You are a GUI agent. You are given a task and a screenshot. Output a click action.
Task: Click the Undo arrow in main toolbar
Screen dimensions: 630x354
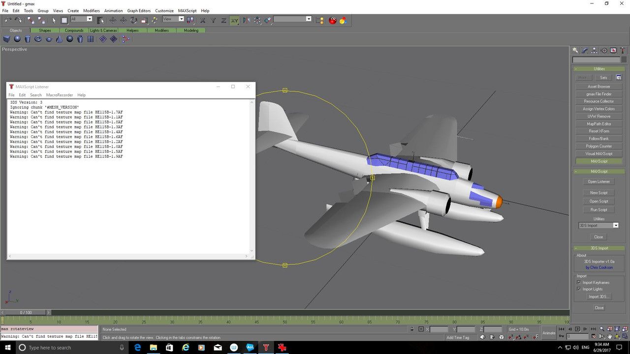tap(8, 20)
